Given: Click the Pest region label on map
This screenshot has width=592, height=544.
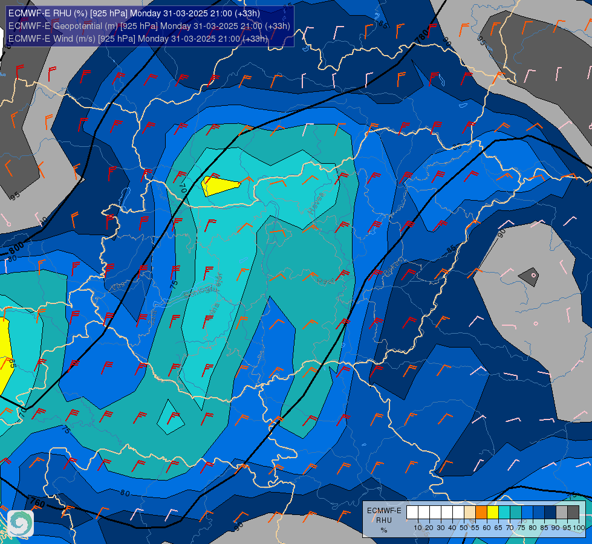Looking at the screenshot, I should [325, 281].
